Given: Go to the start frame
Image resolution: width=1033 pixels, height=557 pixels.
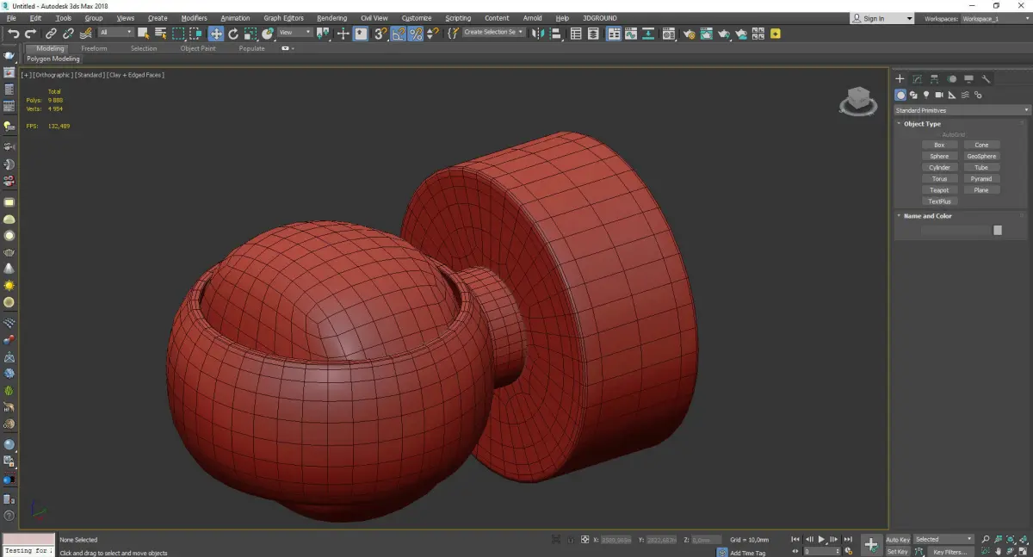Looking at the screenshot, I should point(795,540).
